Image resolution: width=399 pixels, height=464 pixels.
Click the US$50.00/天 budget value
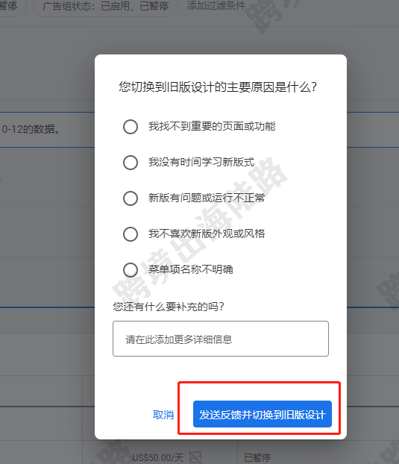pyautogui.click(x=157, y=458)
